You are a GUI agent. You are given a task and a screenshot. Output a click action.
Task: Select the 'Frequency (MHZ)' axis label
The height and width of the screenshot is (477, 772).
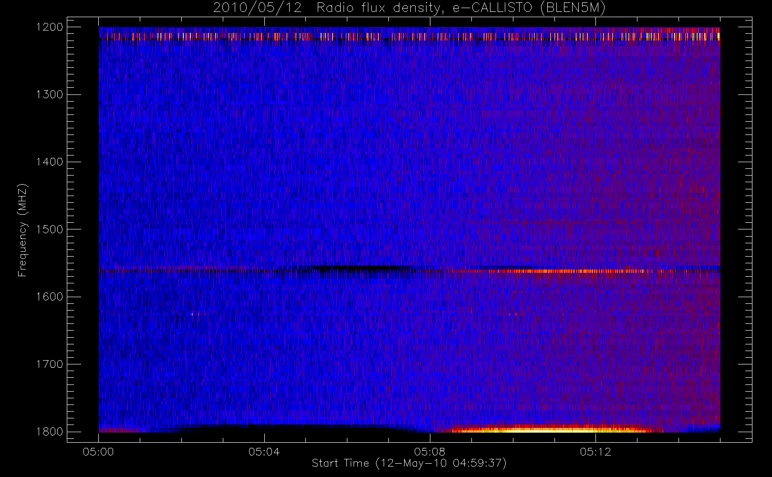(22, 230)
